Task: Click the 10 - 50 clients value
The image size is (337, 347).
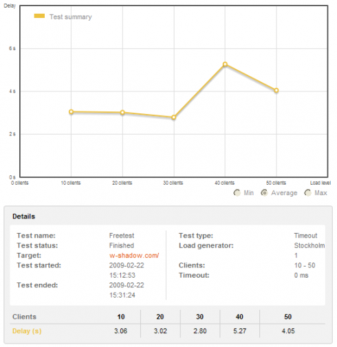Action: (305, 265)
